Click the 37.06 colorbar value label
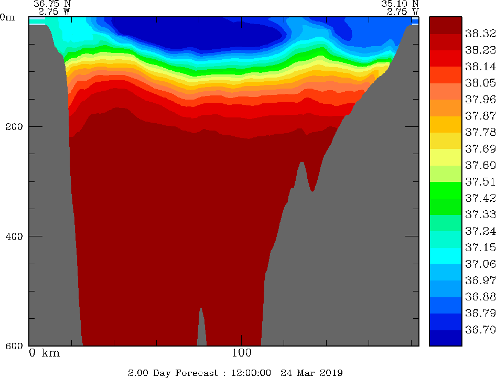This screenshot has height=378, width=496. pos(480,264)
